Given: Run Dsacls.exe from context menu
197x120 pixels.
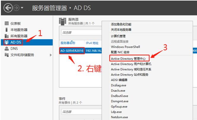Looking at the screenshot, I should pos(118,91).
